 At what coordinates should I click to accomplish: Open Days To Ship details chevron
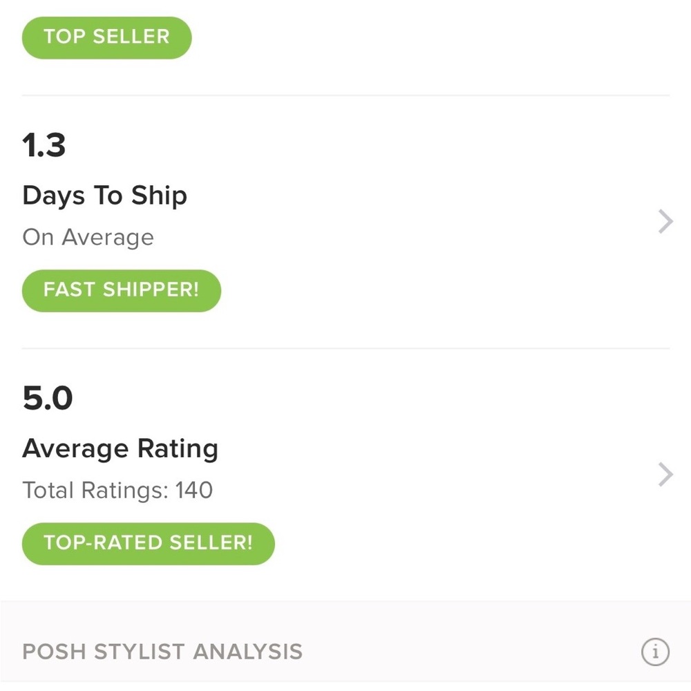(x=665, y=222)
